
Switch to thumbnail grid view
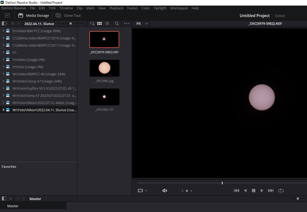99,23
